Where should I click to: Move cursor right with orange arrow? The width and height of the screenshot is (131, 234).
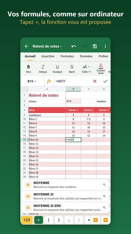pos(105,220)
